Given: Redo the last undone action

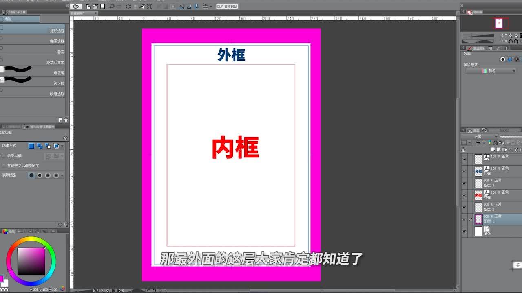Looking at the screenshot, I should tap(119, 7).
